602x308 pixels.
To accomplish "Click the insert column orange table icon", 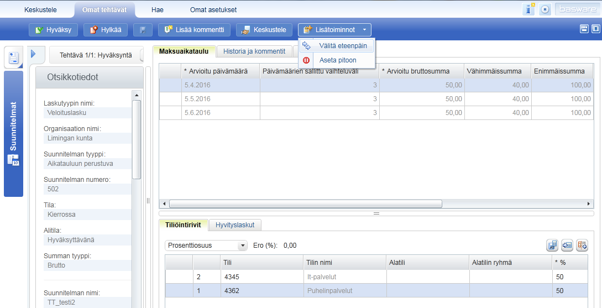I will [x=582, y=245].
